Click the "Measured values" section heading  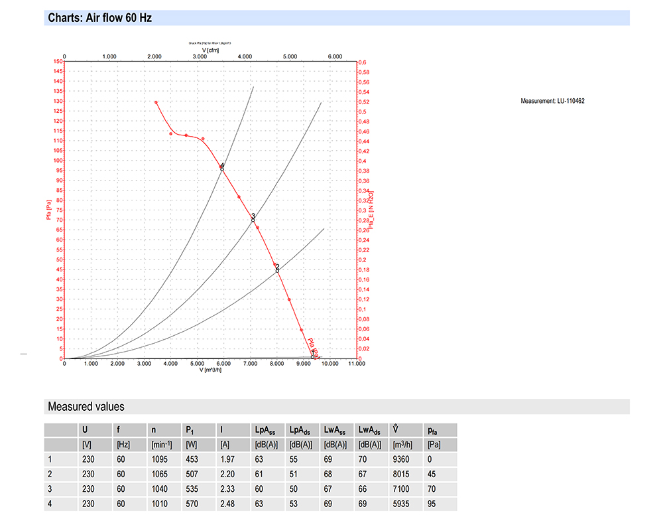click(x=86, y=406)
